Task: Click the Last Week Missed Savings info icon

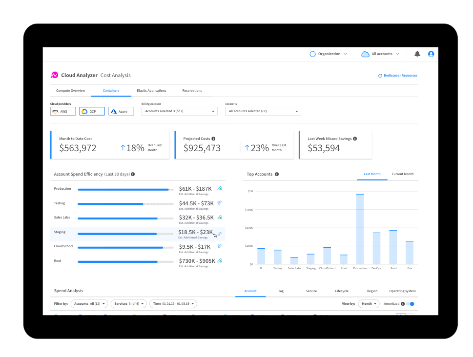Action: tap(355, 139)
